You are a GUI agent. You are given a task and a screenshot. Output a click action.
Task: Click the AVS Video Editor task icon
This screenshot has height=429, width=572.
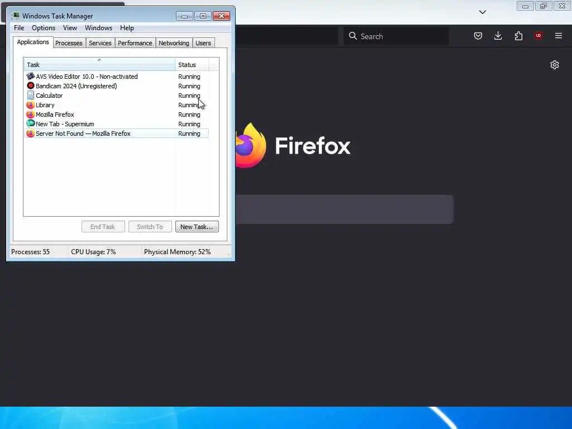pos(31,76)
